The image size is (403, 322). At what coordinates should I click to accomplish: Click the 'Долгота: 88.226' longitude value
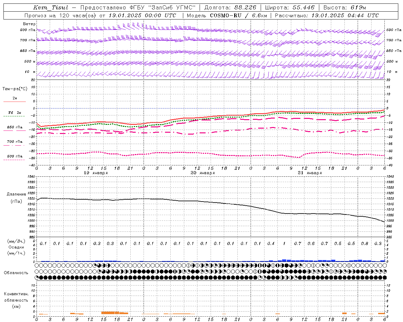tap(230, 8)
